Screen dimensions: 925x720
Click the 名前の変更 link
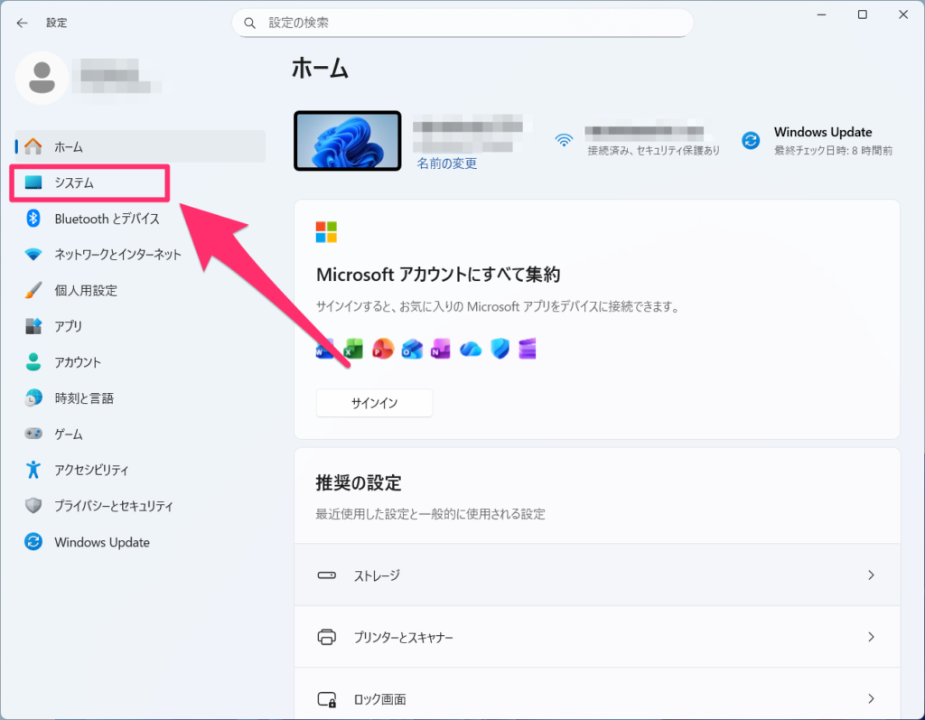(x=446, y=164)
